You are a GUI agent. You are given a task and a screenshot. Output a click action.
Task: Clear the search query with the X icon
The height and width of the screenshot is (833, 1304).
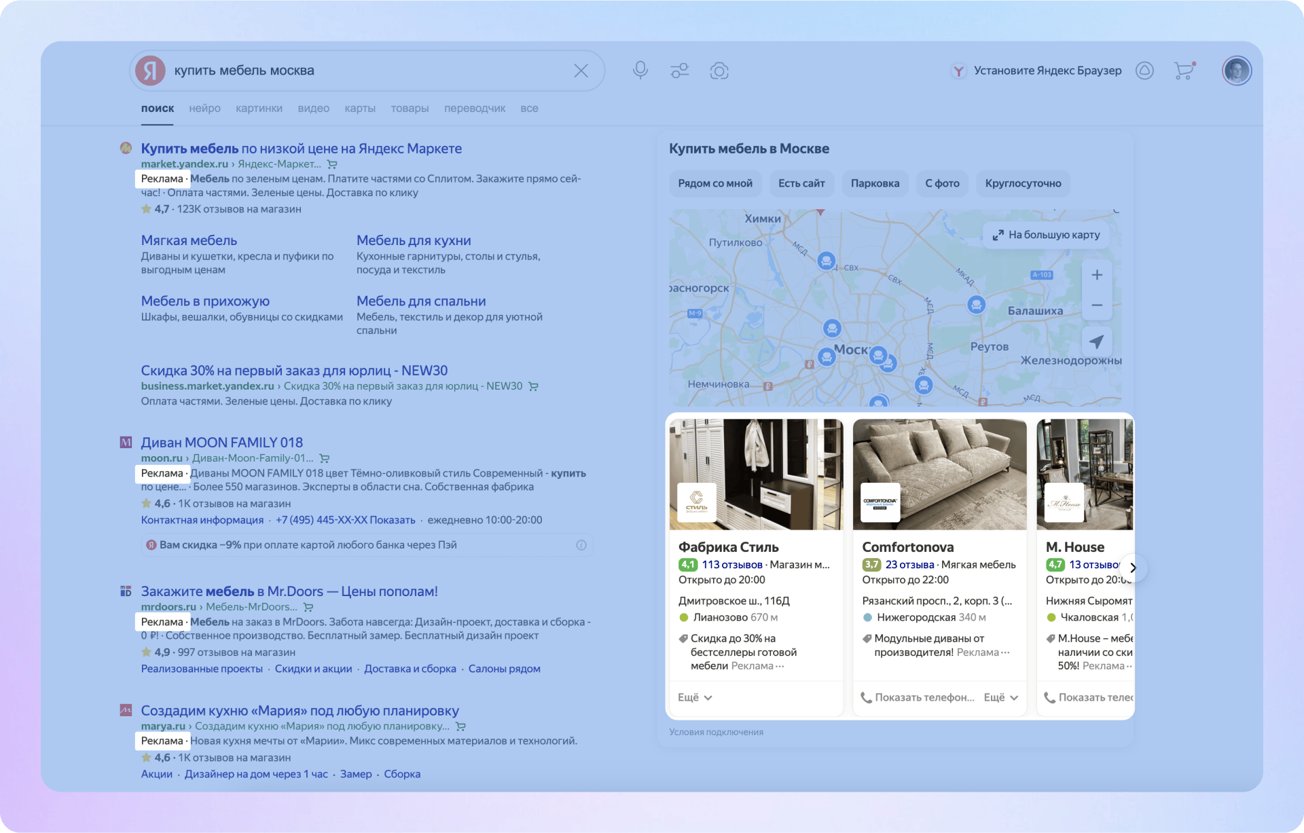(x=581, y=71)
